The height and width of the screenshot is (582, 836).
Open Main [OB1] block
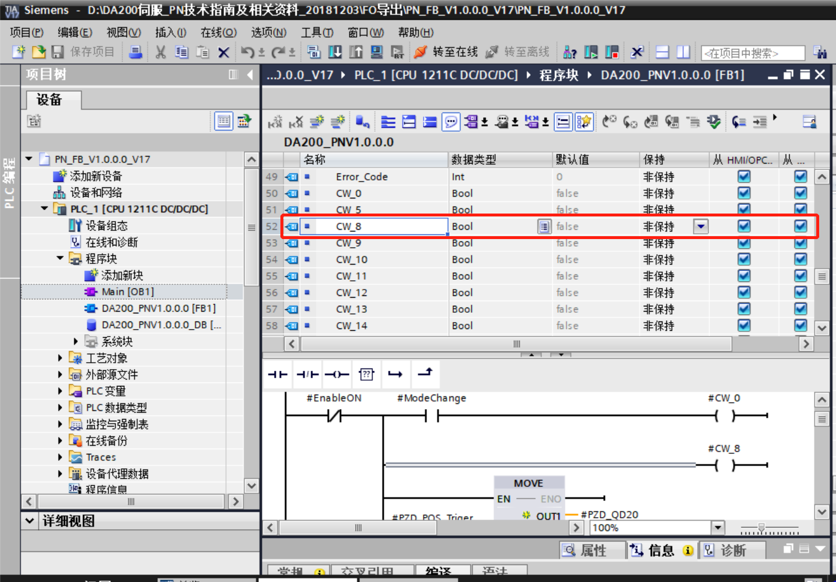tap(128, 292)
